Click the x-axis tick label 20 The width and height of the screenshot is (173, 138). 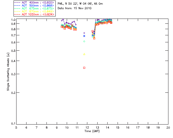(x=168, y=127)
